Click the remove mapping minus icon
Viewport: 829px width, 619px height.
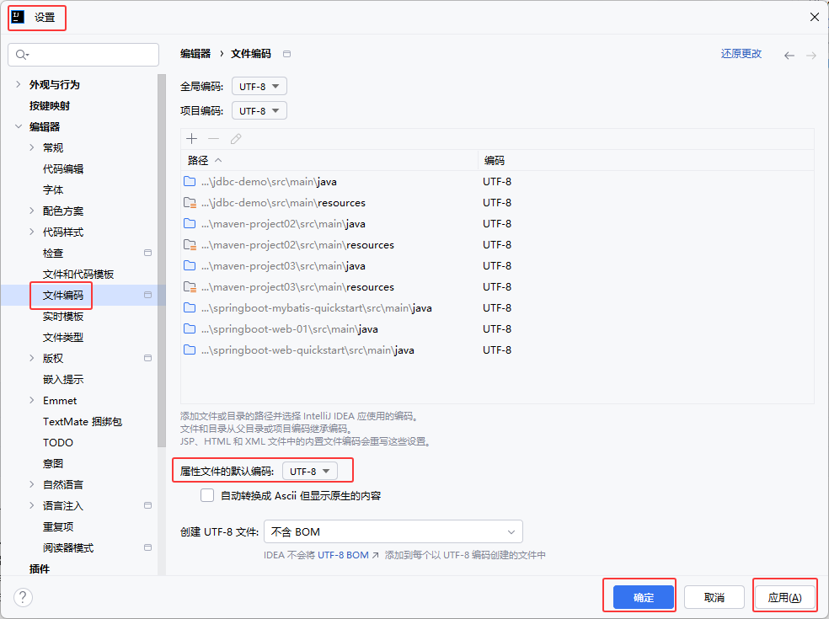(x=213, y=138)
